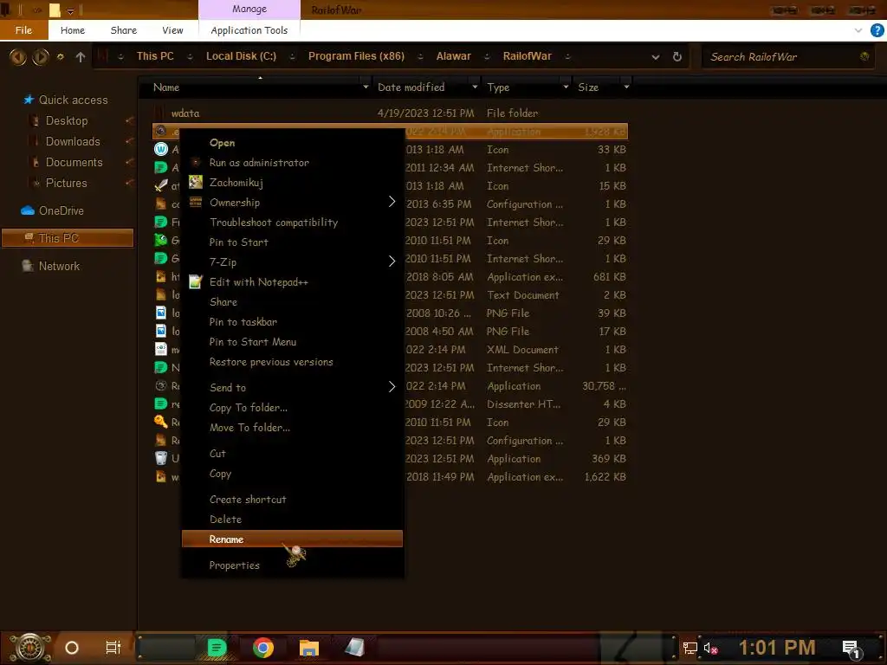The width and height of the screenshot is (887, 665).
Task: Click Program Files (x86) breadcrumb
Action: click(356, 56)
